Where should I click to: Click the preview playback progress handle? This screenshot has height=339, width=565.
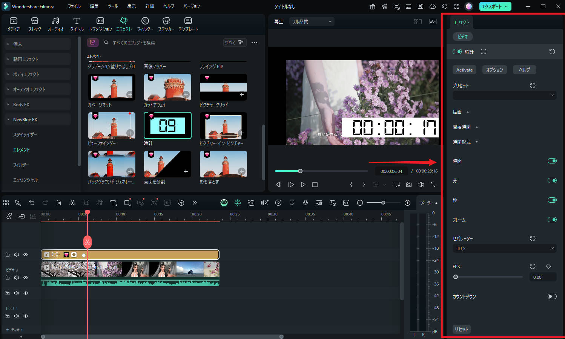pos(300,171)
